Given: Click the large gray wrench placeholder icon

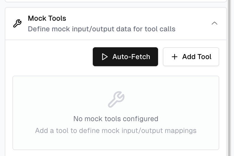Looking at the screenshot, I should pyautogui.click(x=116, y=99).
